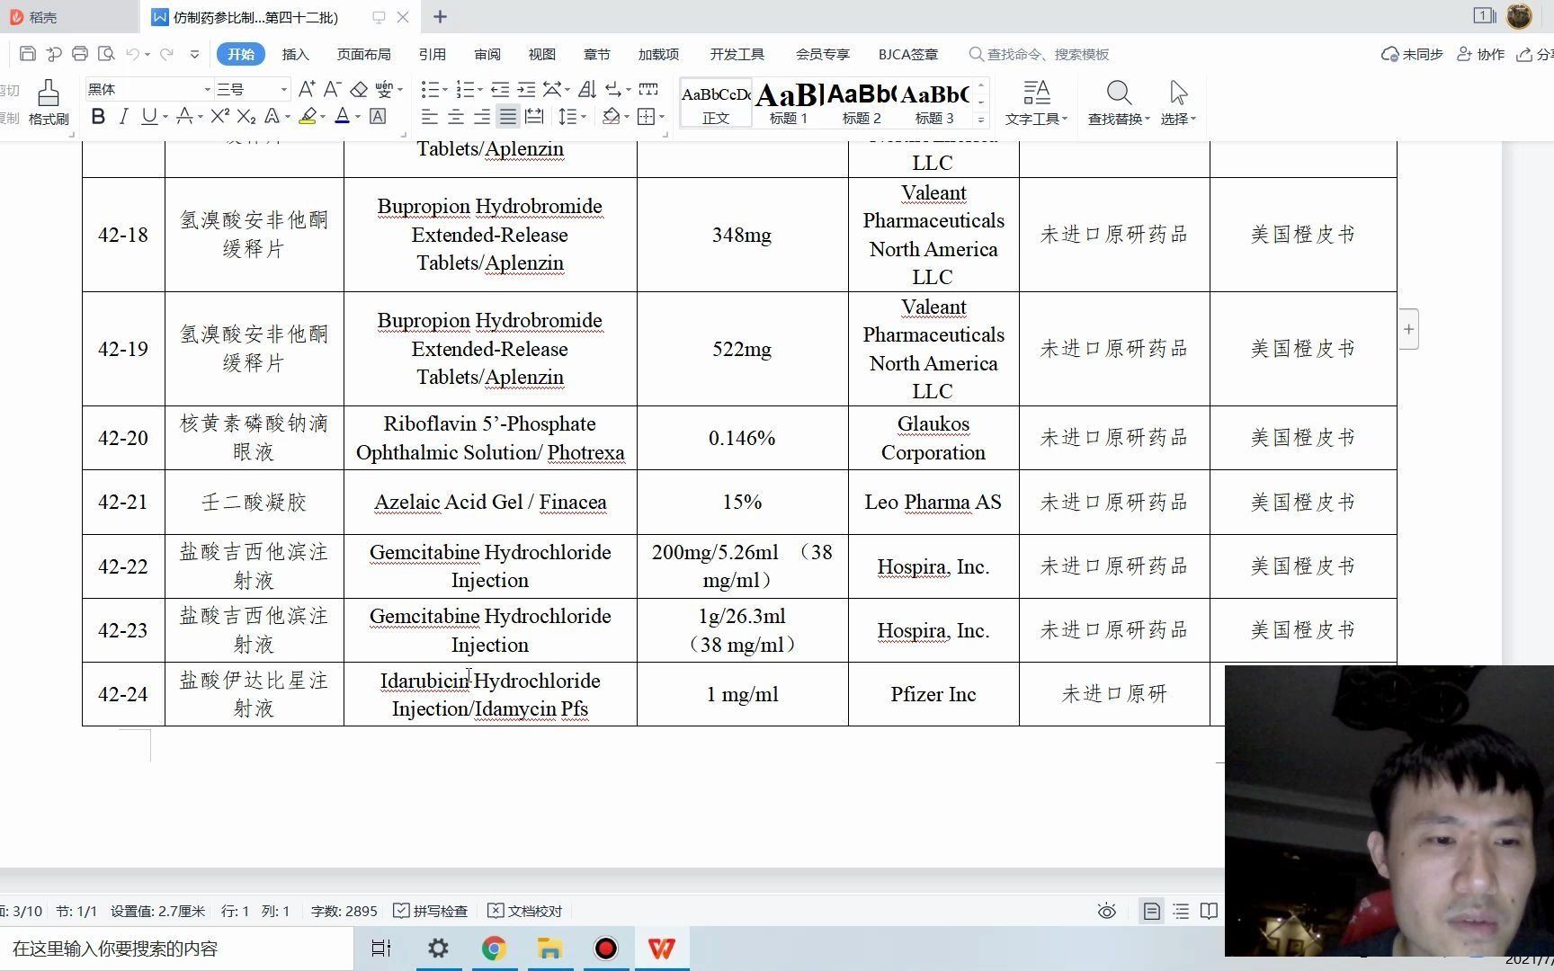The width and height of the screenshot is (1554, 971).
Task: Increase the font size
Action: (x=307, y=89)
